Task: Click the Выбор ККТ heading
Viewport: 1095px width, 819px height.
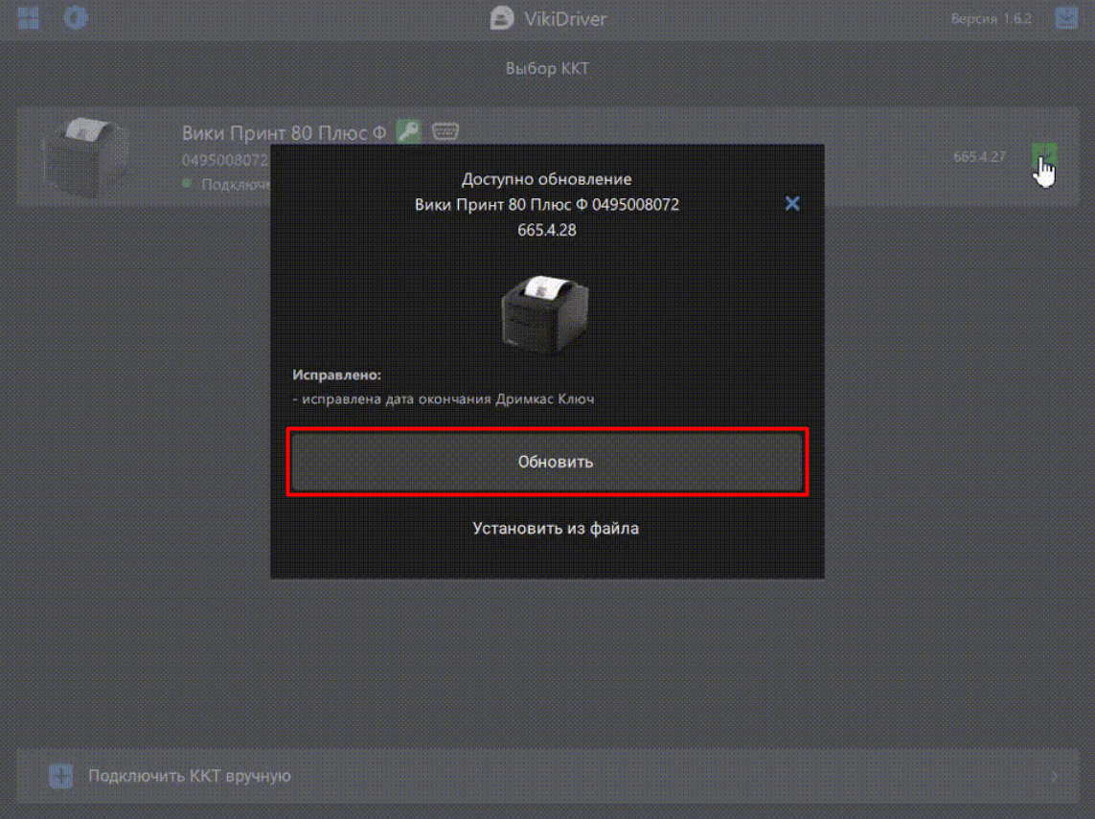Action: [547, 69]
